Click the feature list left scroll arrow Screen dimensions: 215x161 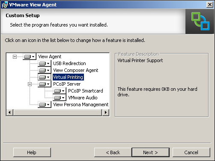click(10, 112)
